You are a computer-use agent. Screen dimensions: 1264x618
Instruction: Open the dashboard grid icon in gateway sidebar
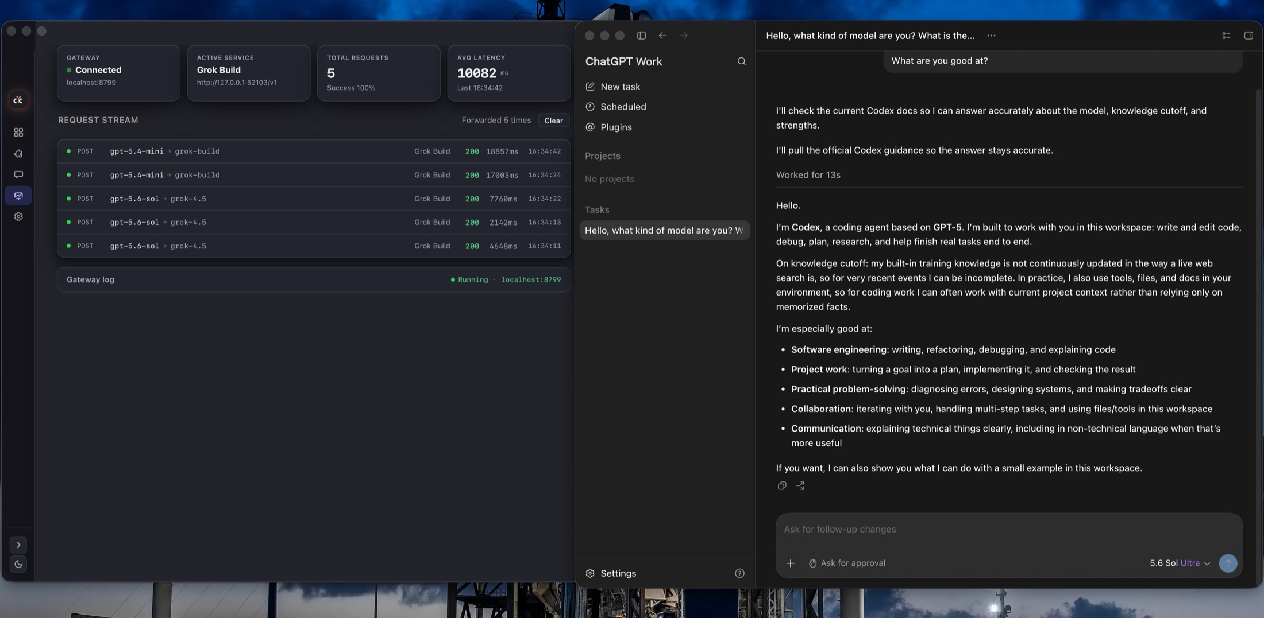[x=18, y=133]
